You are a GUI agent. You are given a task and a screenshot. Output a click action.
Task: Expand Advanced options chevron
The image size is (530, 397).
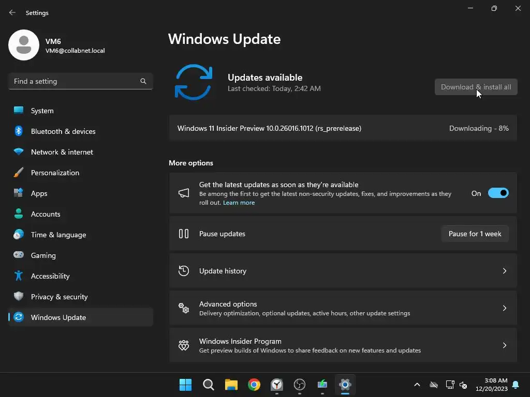pos(504,308)
